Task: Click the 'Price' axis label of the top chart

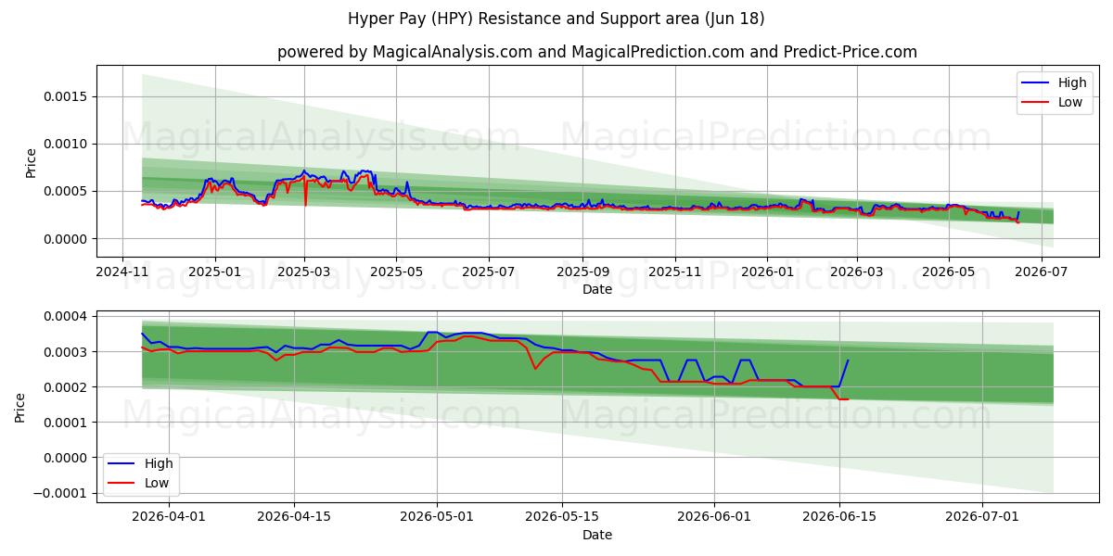Action: pos(31,163)
